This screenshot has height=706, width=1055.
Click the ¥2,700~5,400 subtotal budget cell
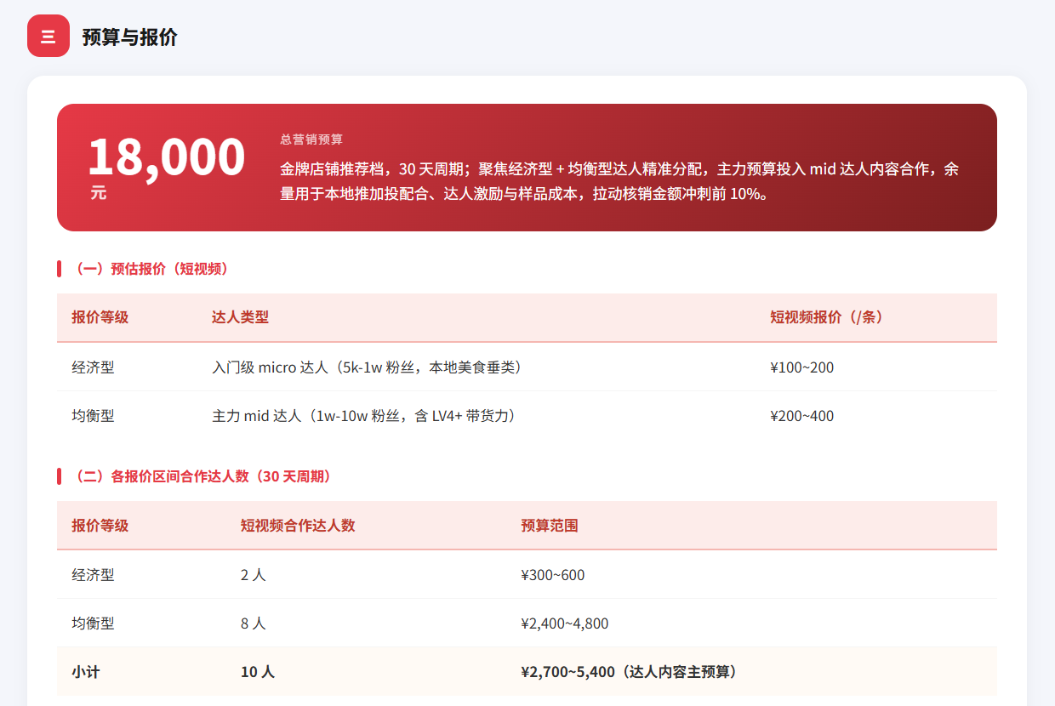click(x=630, y=672)
